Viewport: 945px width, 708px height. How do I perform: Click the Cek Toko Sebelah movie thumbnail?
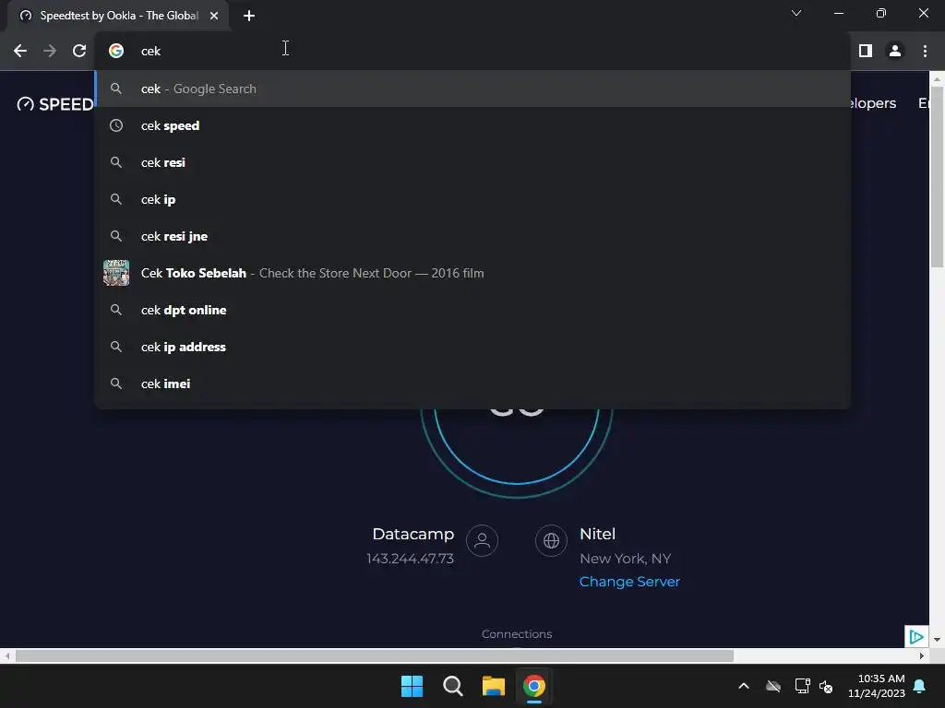point(116,273)
